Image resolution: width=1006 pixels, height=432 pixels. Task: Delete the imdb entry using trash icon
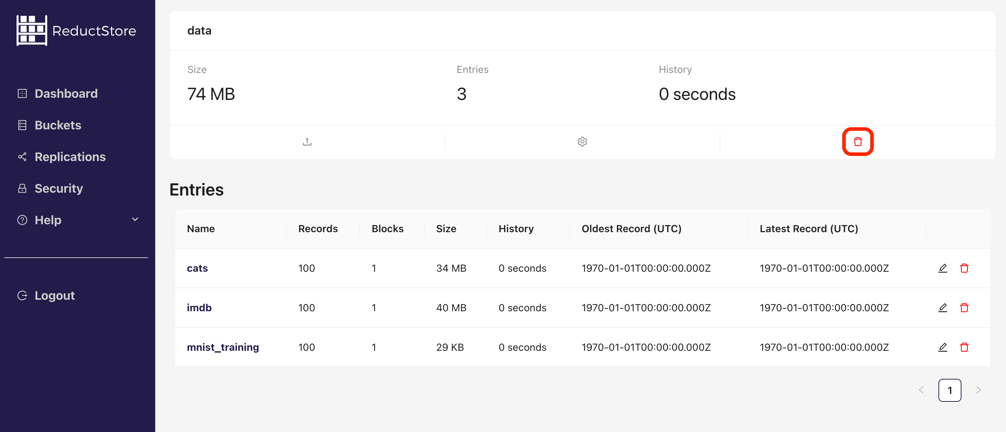964,308
